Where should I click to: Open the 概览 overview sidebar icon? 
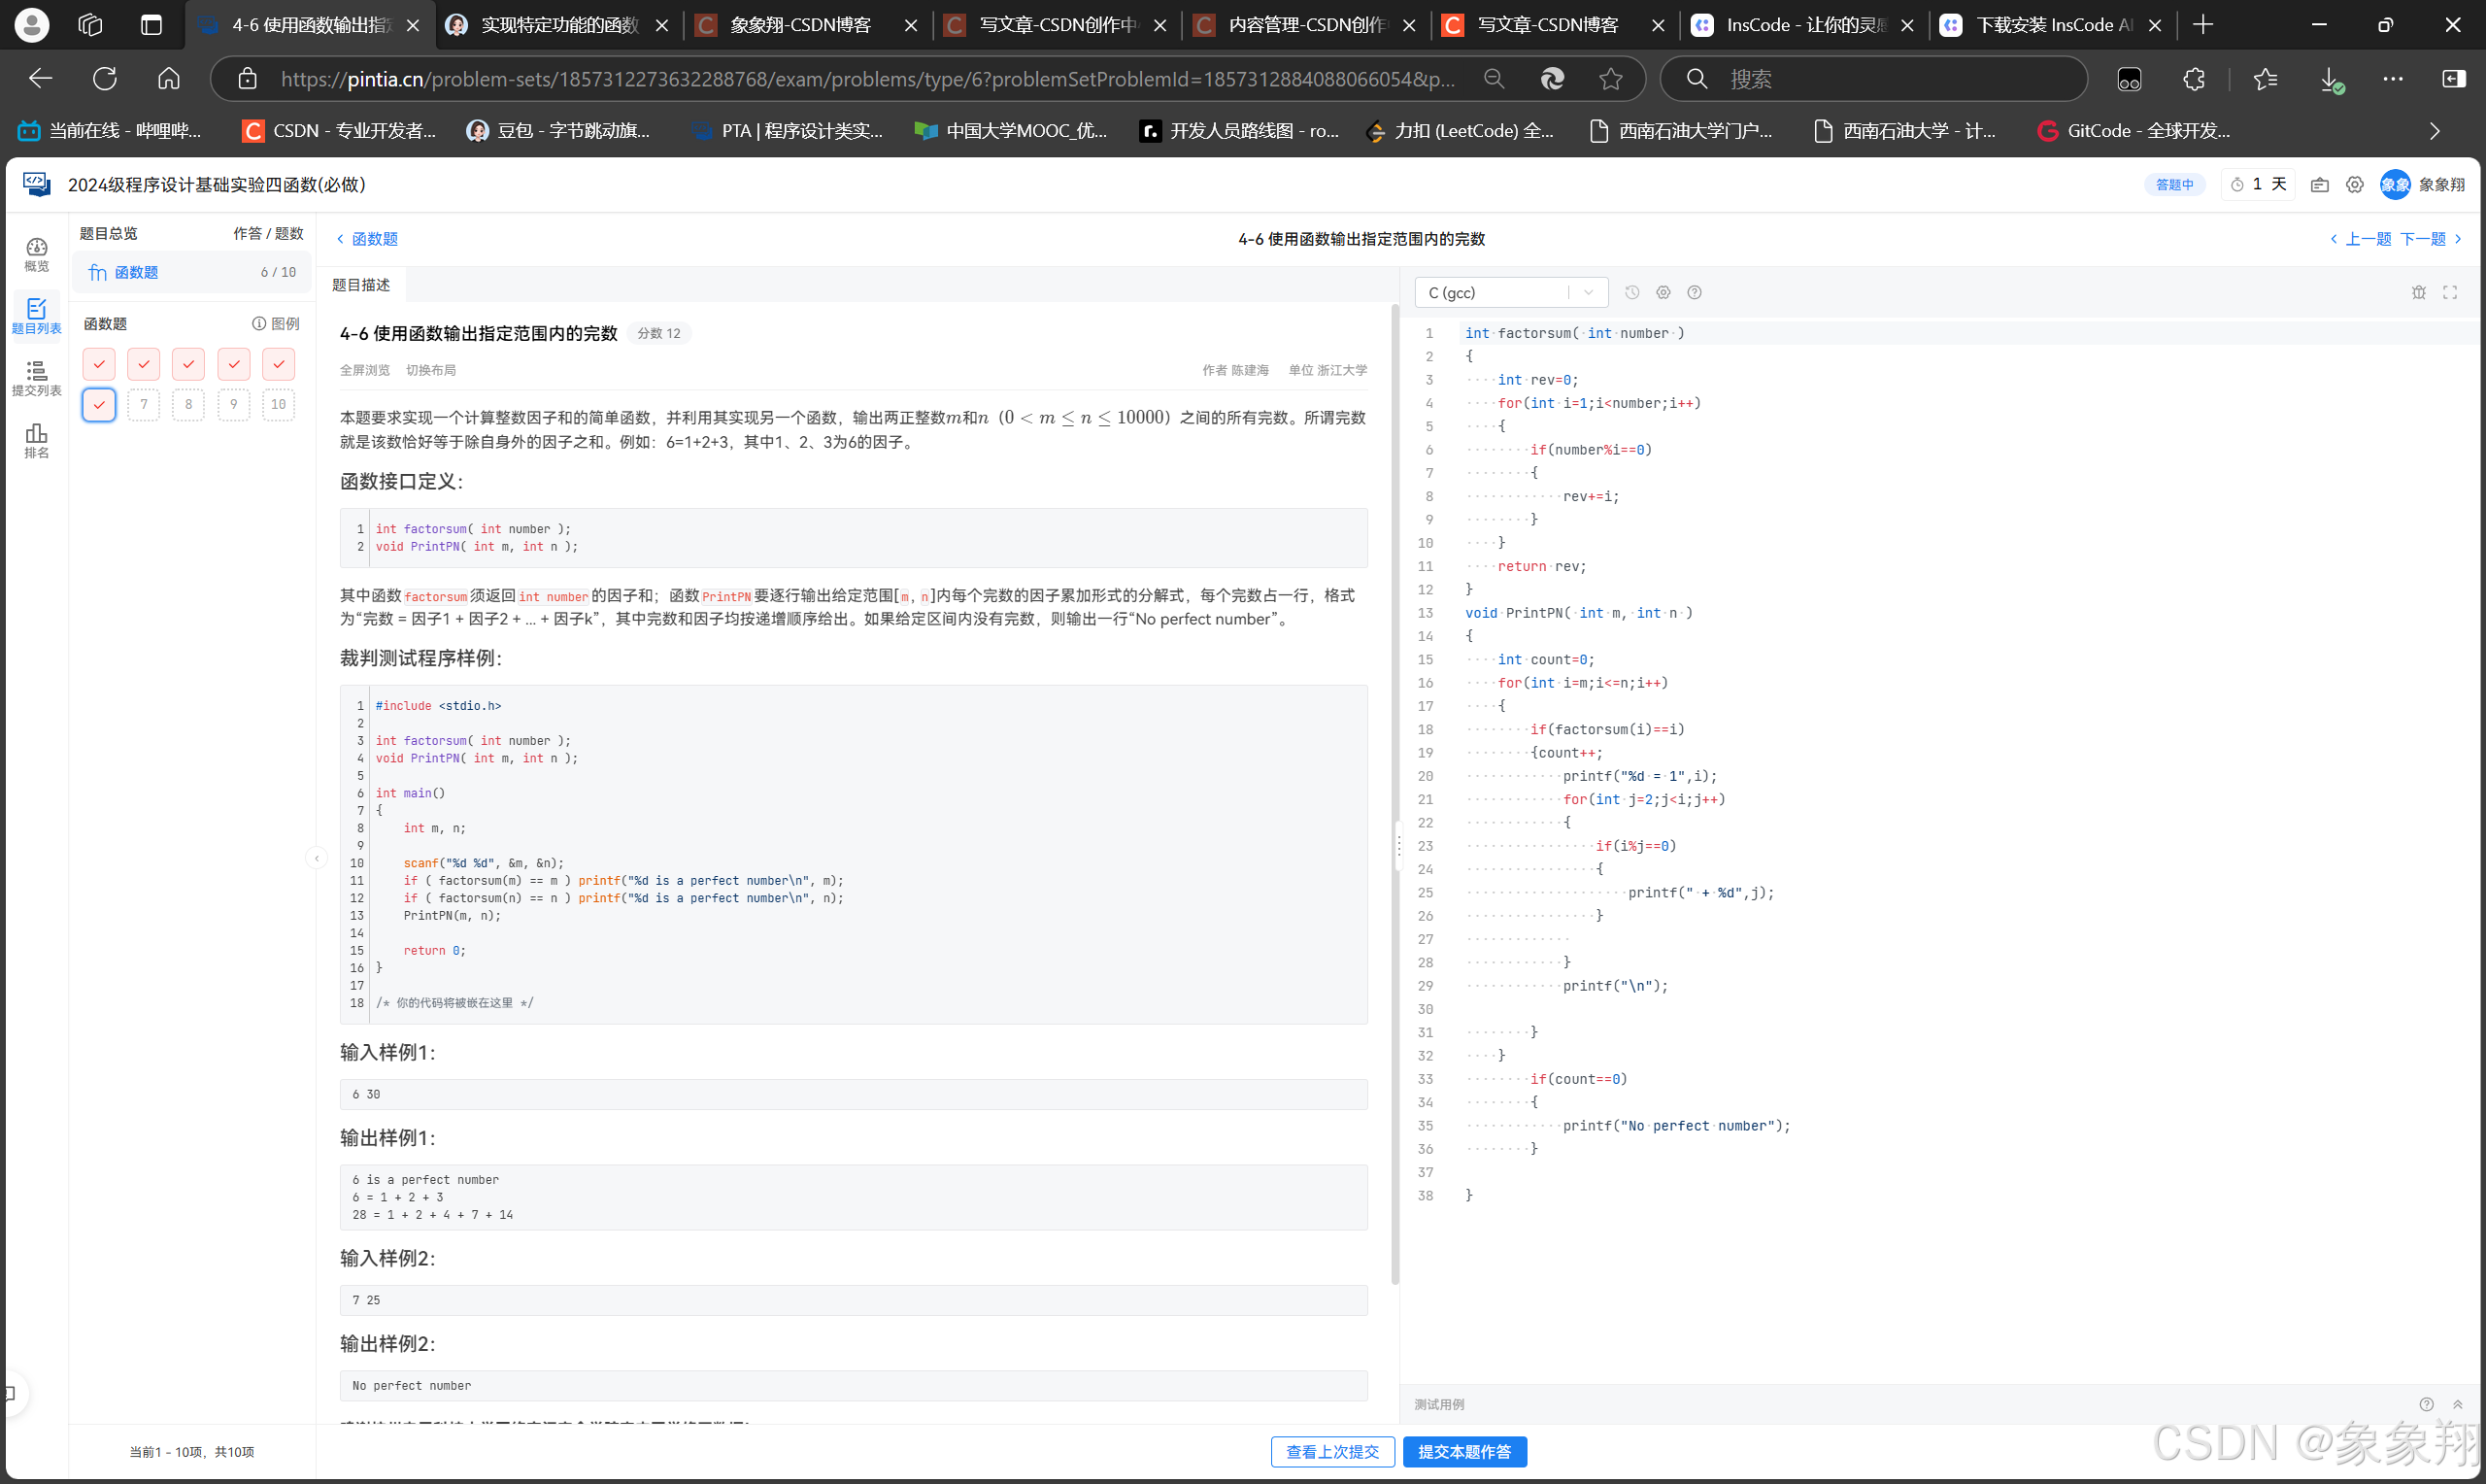coord(36,254)
